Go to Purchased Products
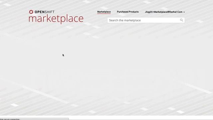Image resolution: width=213 pixels, height=120 pixels. pyautogui.click(x=128, y=12)
